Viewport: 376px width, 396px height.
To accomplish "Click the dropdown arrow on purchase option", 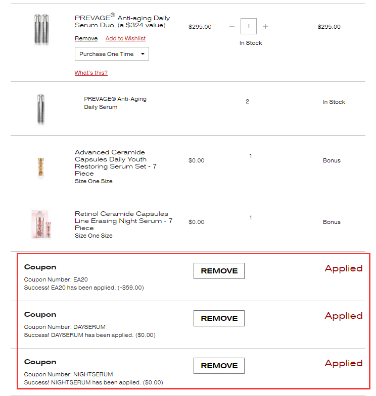I will 143,54.
